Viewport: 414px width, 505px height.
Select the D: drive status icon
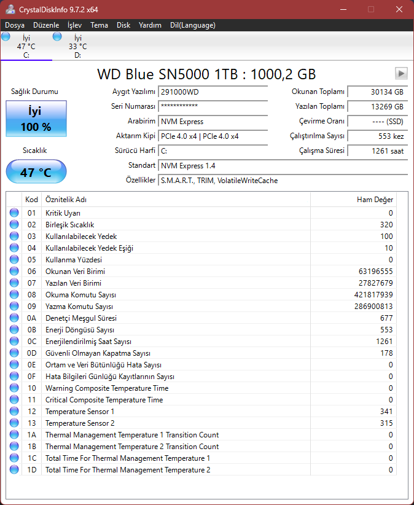pos(57,37)
